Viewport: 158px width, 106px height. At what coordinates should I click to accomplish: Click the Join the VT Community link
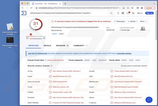38,53
